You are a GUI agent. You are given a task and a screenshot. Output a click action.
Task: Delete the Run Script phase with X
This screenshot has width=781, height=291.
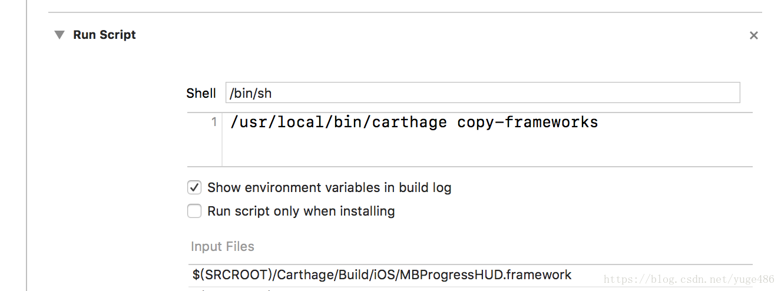(753, 35)
